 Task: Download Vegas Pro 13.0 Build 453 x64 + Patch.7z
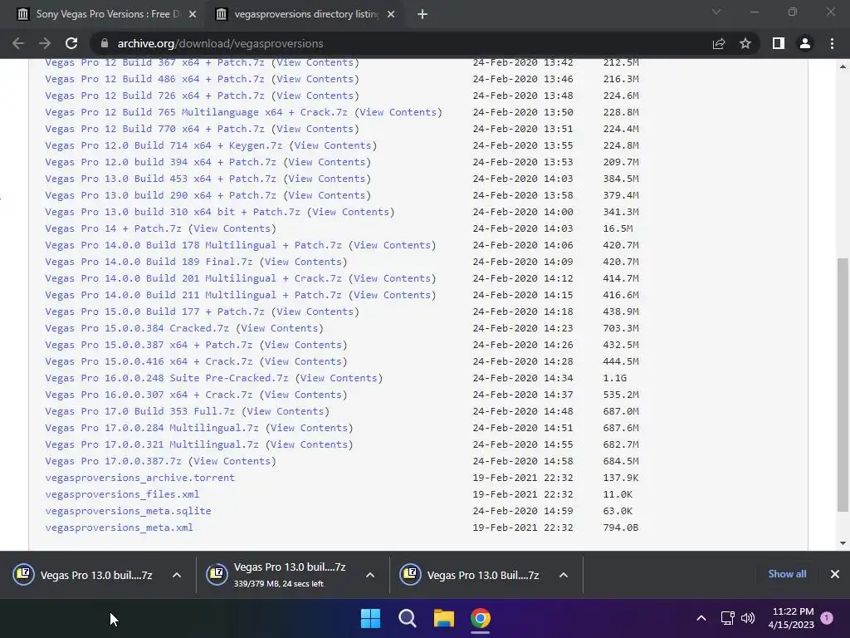click(160, 179)
